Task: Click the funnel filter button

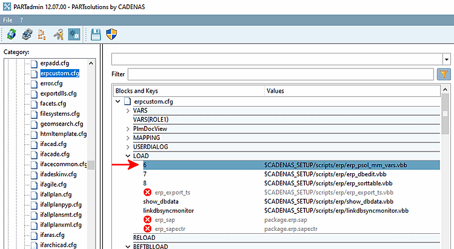Action: click(444, 74)
